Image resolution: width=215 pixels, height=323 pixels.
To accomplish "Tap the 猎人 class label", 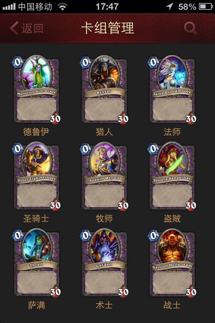I will point(104,132).
